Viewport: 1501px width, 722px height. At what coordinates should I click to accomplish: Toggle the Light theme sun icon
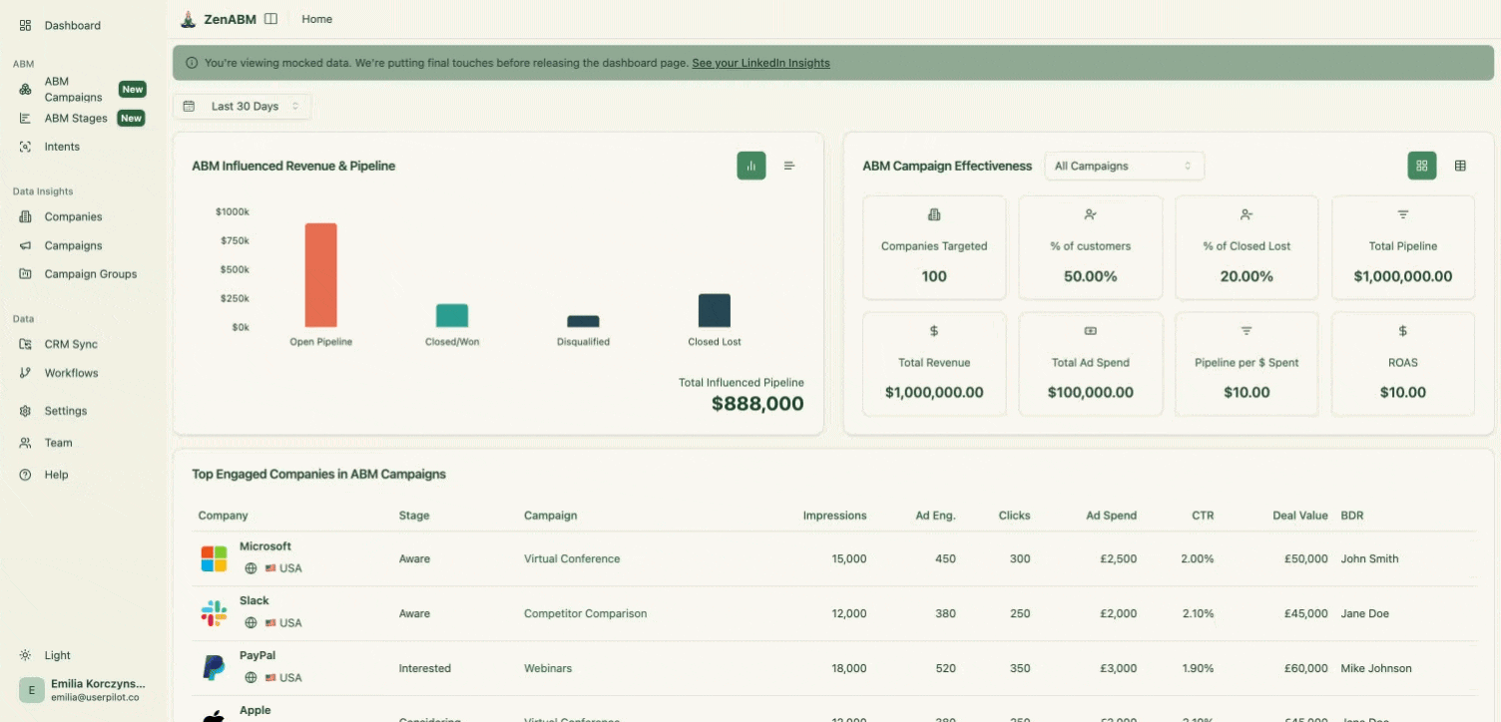(25, 655)
